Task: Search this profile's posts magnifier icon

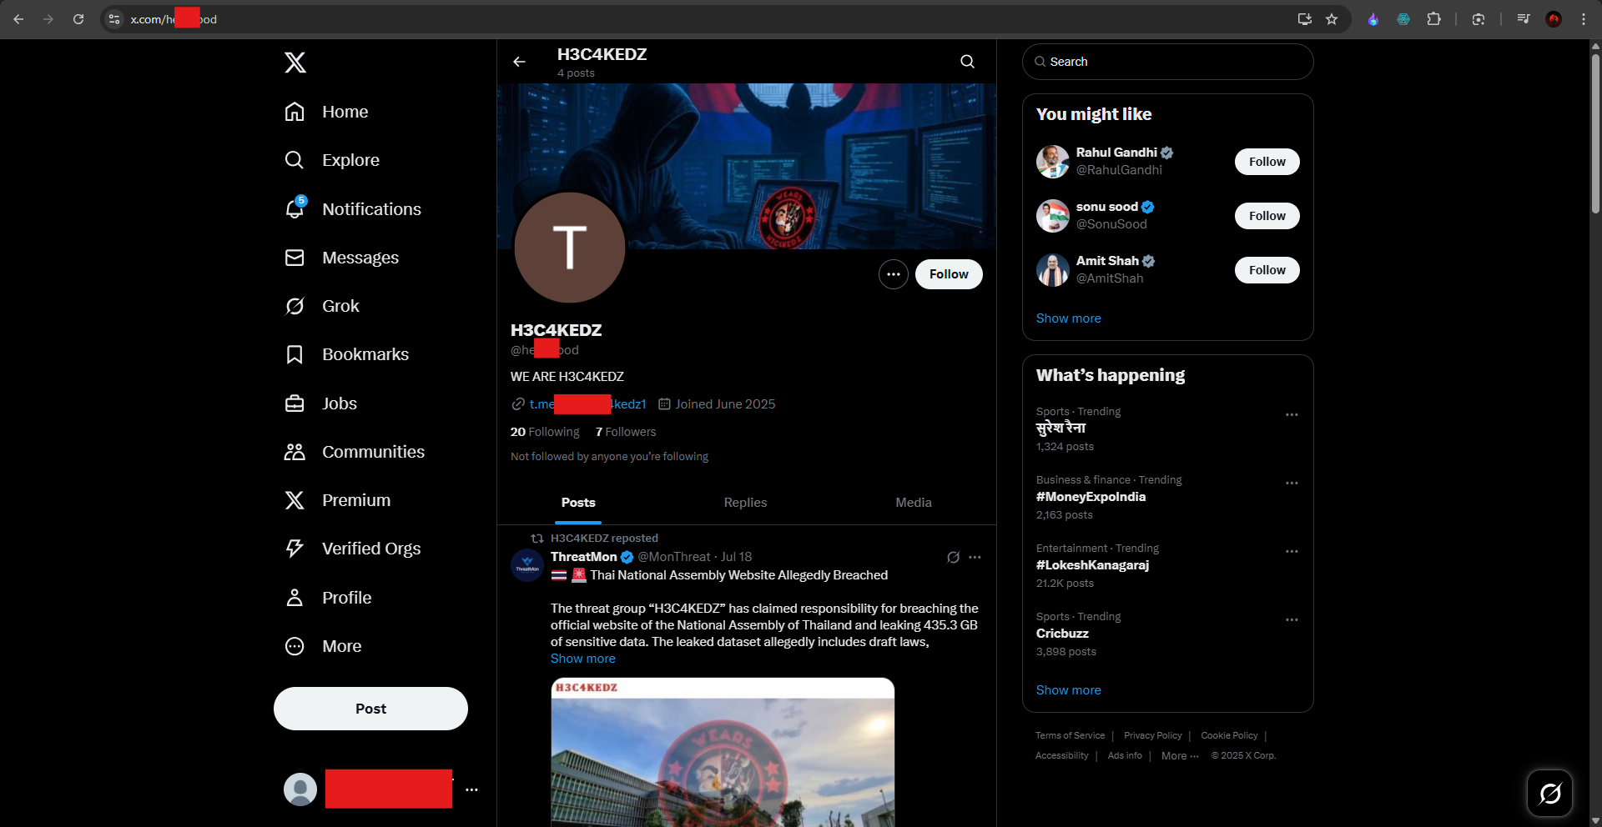Action: coord(967,62)
